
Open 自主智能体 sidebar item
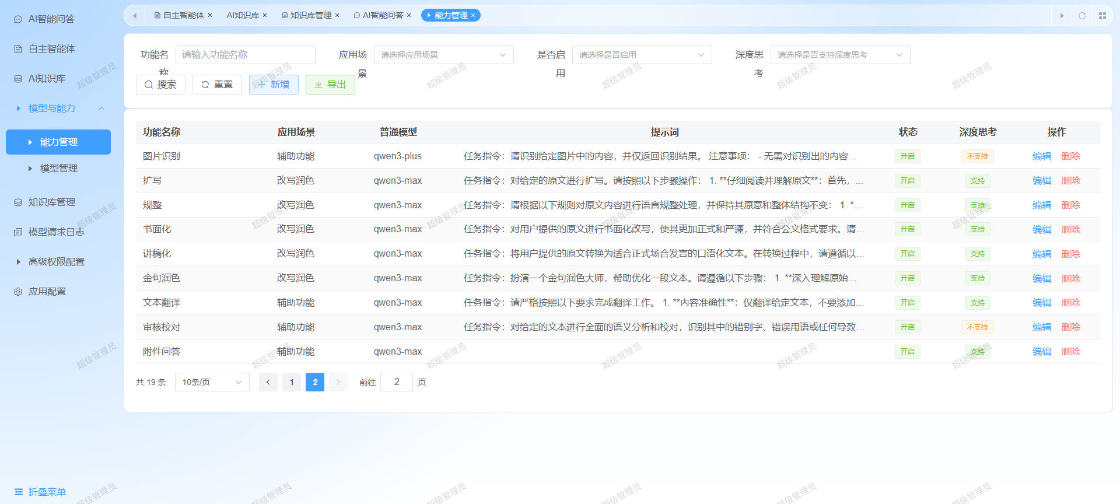coord(51,49)
